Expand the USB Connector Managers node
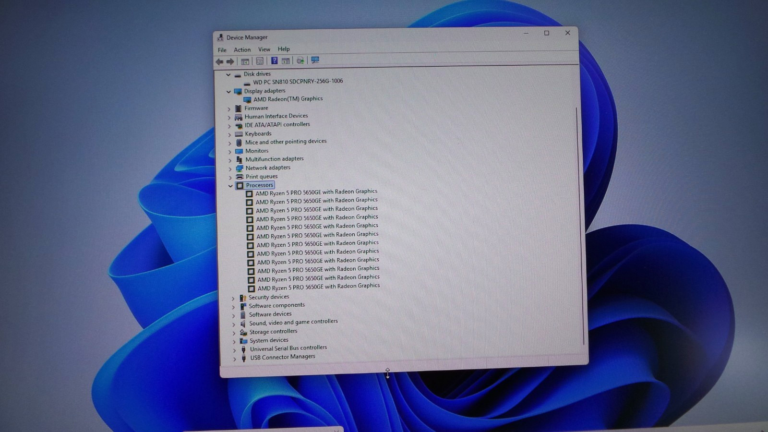The width and height of the screenshot is (768, 432). (x=235, y=359)
